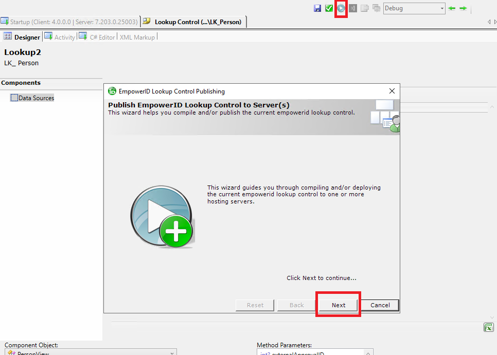Select the Data Sources component
Image resolution: width=497 pixels, height=355 pixels.
(32, 98)
